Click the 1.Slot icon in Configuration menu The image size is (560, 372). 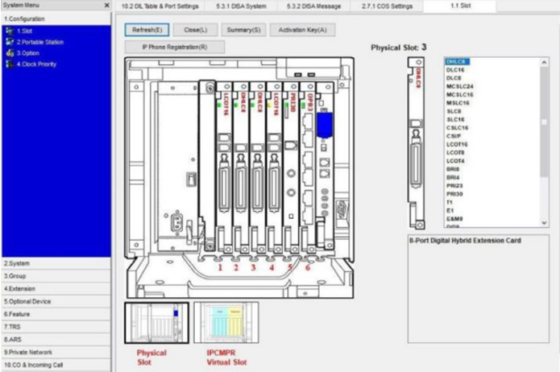[x=10, y=31]
